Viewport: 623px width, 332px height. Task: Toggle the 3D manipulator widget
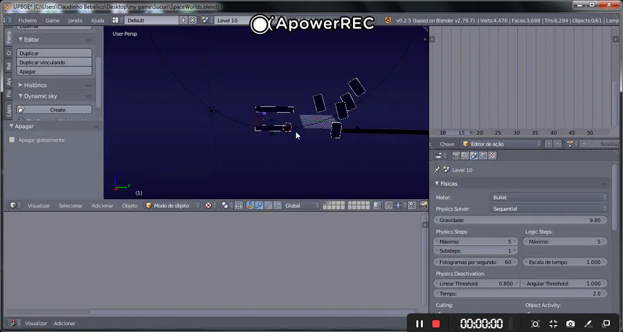click(x=250, y=205)
